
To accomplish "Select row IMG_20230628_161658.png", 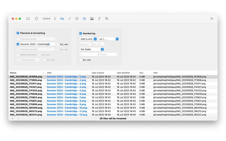I will click(x=113, y=77).
